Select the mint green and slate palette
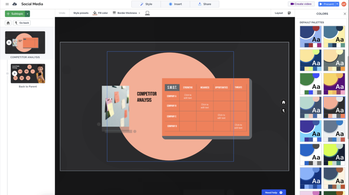The width and height of the screenshot is (349, 195). (310, 107)
